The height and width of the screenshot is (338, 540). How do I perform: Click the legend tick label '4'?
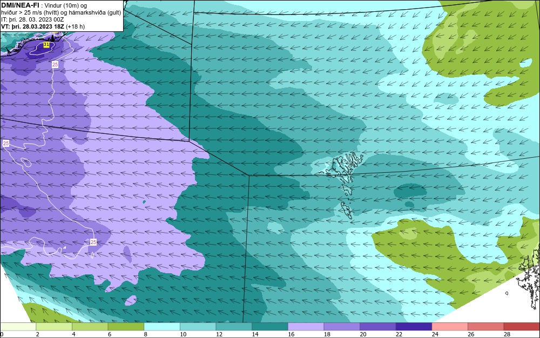pyautogui.click(x=73, y=334)
